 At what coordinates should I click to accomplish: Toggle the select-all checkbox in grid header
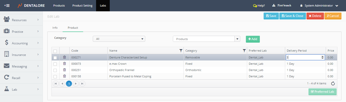point(55,51)
